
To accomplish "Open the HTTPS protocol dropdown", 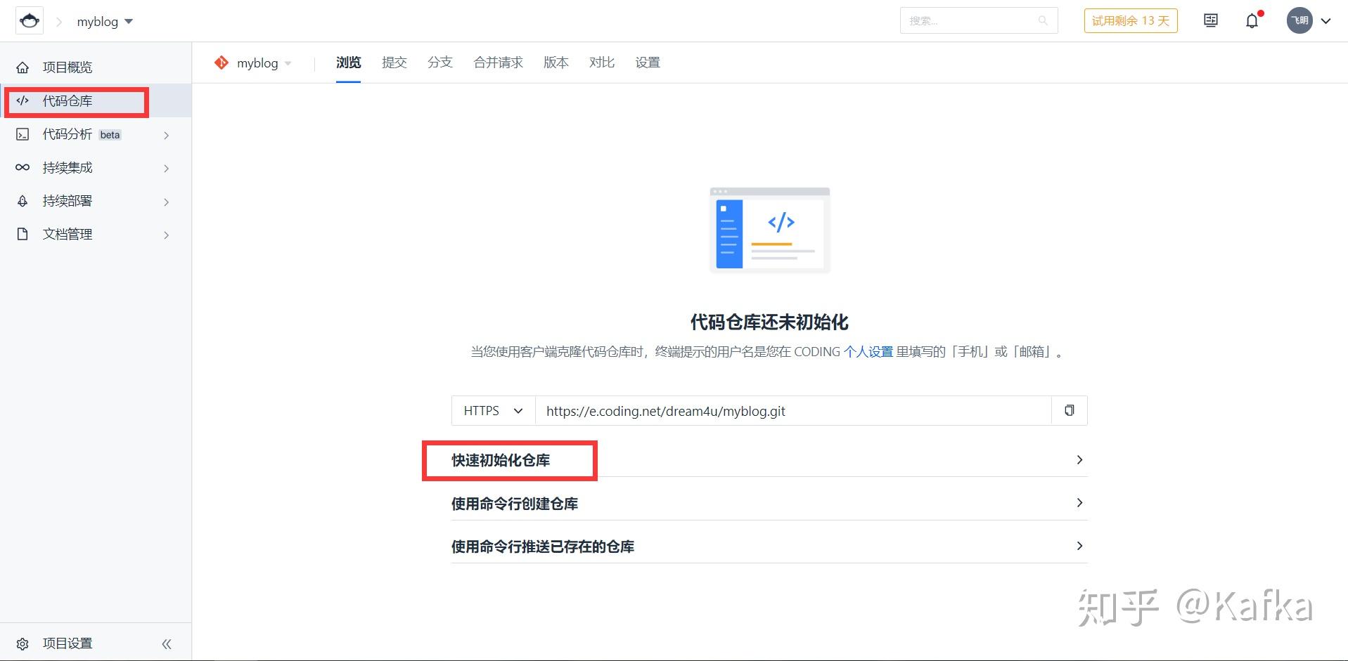I will (492, 410).
